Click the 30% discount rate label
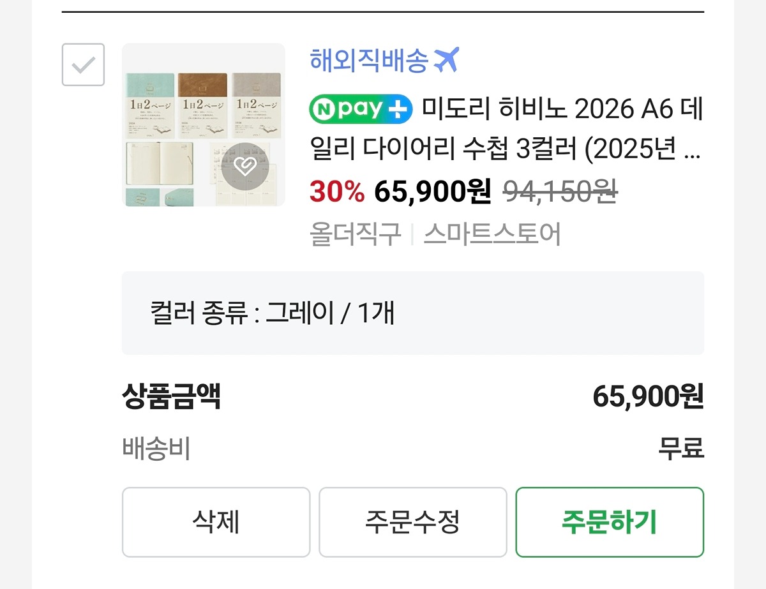Screen dimensions: 766x589 336,191
